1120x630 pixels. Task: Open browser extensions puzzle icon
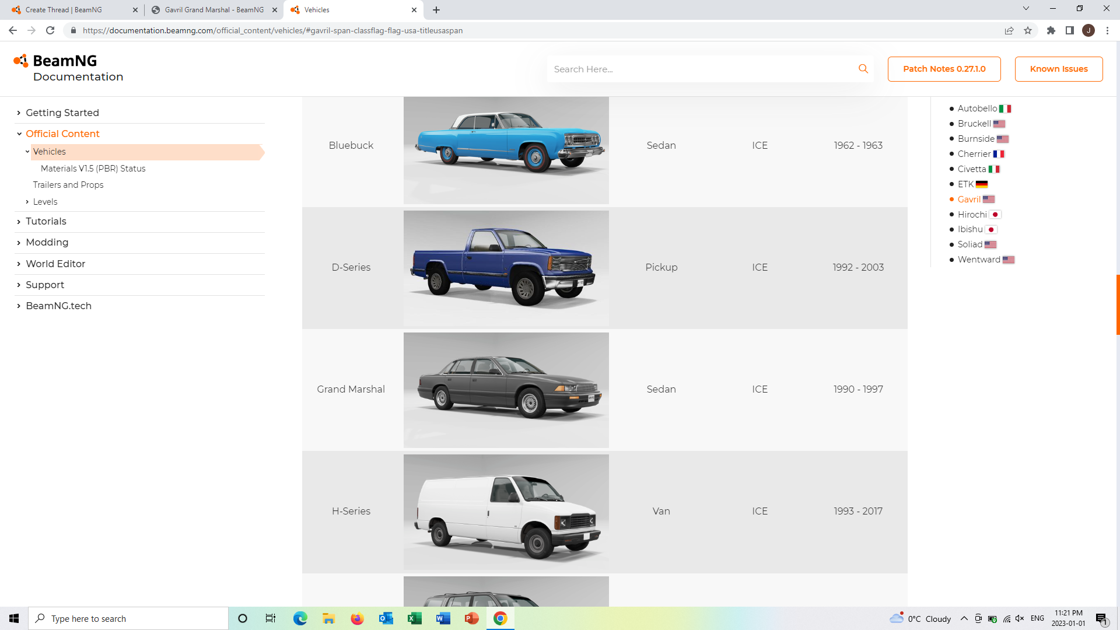click(x=1051, y=30)
